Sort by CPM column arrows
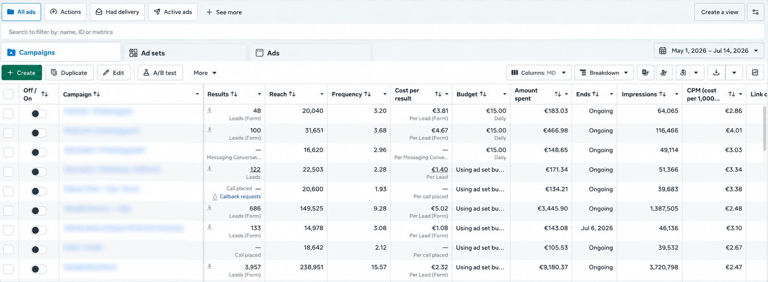The width and height of the screenshot is (768, 282). coord(732,94)
